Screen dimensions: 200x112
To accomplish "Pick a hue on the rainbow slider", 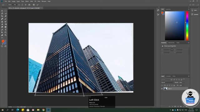I will coord(187,26).
